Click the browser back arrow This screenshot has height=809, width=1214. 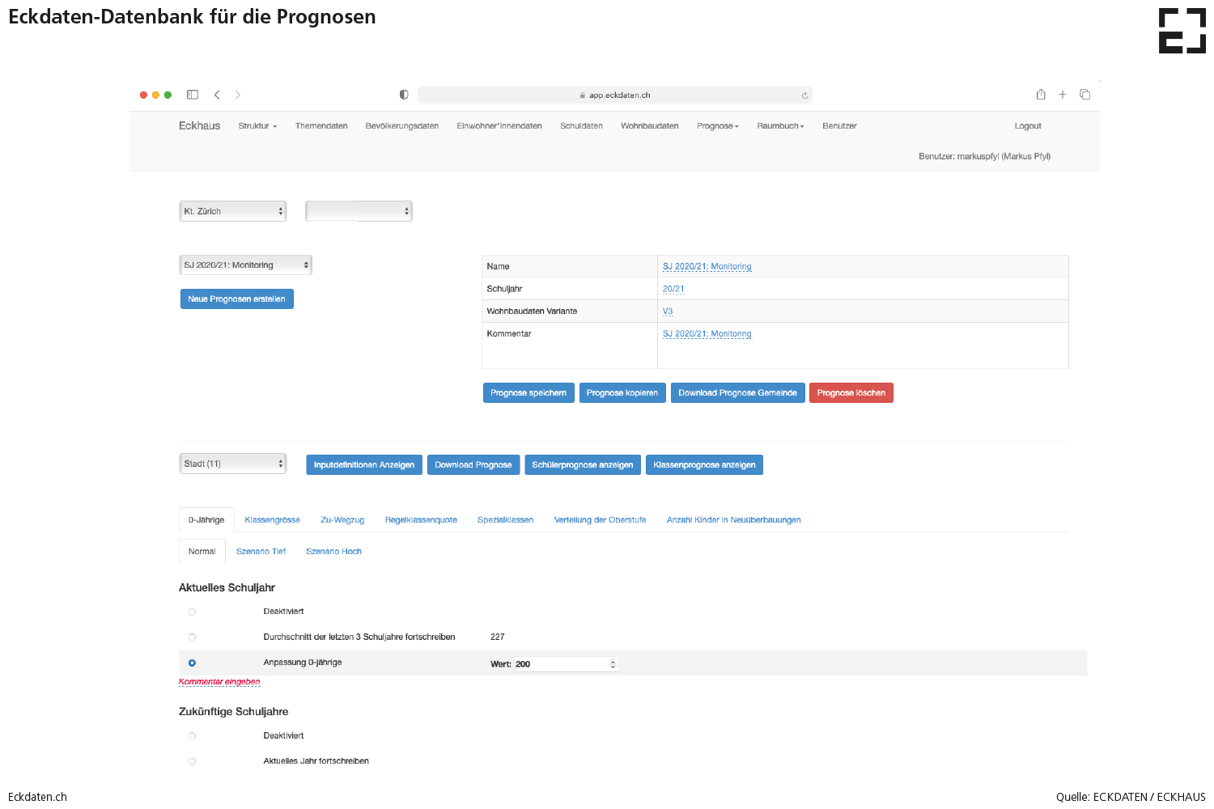tap(217, 95)
